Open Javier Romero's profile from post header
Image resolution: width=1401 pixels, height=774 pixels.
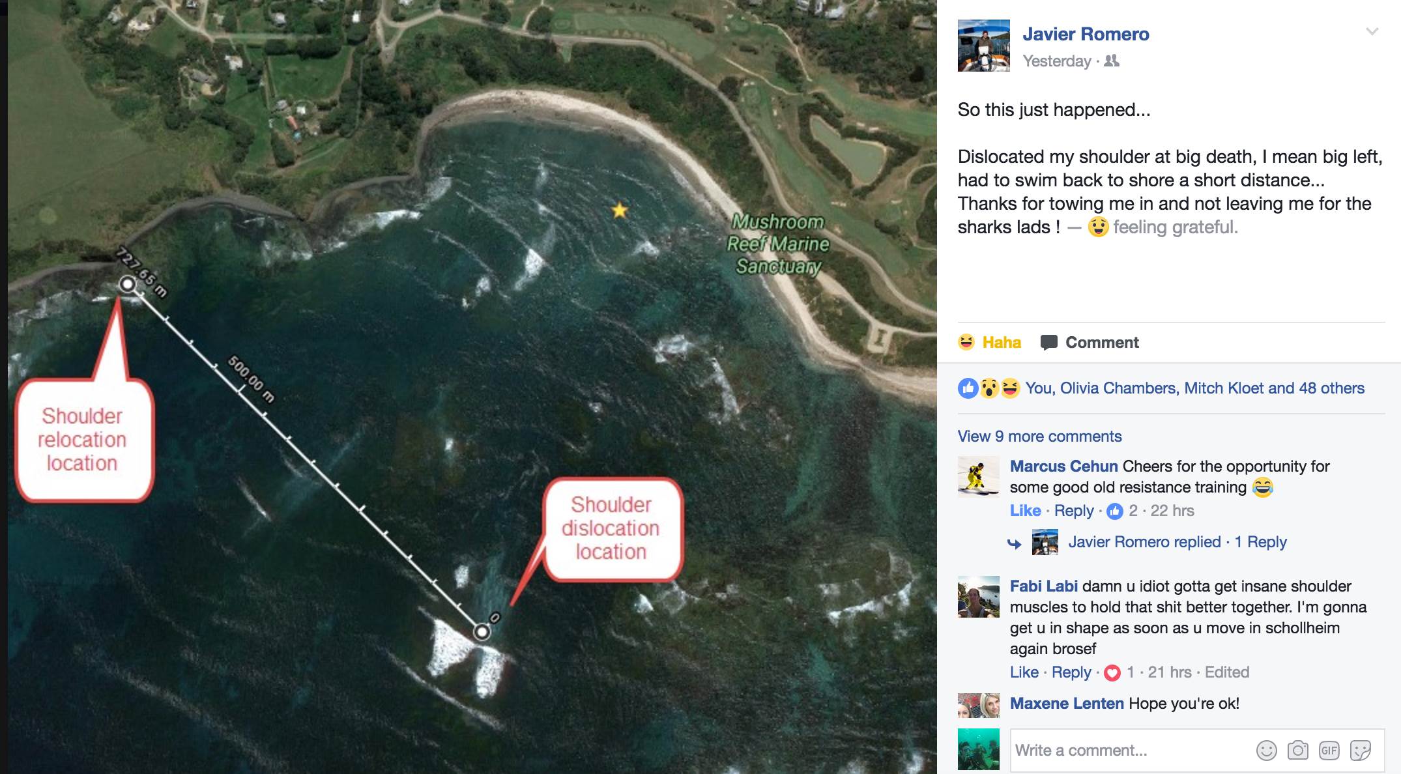pos(1086,34)
